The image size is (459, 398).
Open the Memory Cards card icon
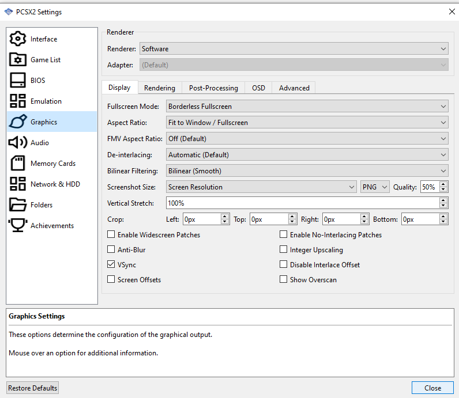tap(18, 163)
